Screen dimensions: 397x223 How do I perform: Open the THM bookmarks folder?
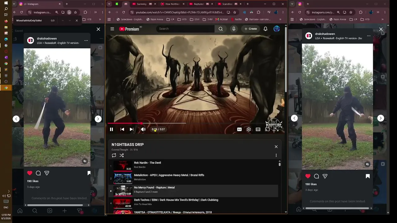[207, 19]
